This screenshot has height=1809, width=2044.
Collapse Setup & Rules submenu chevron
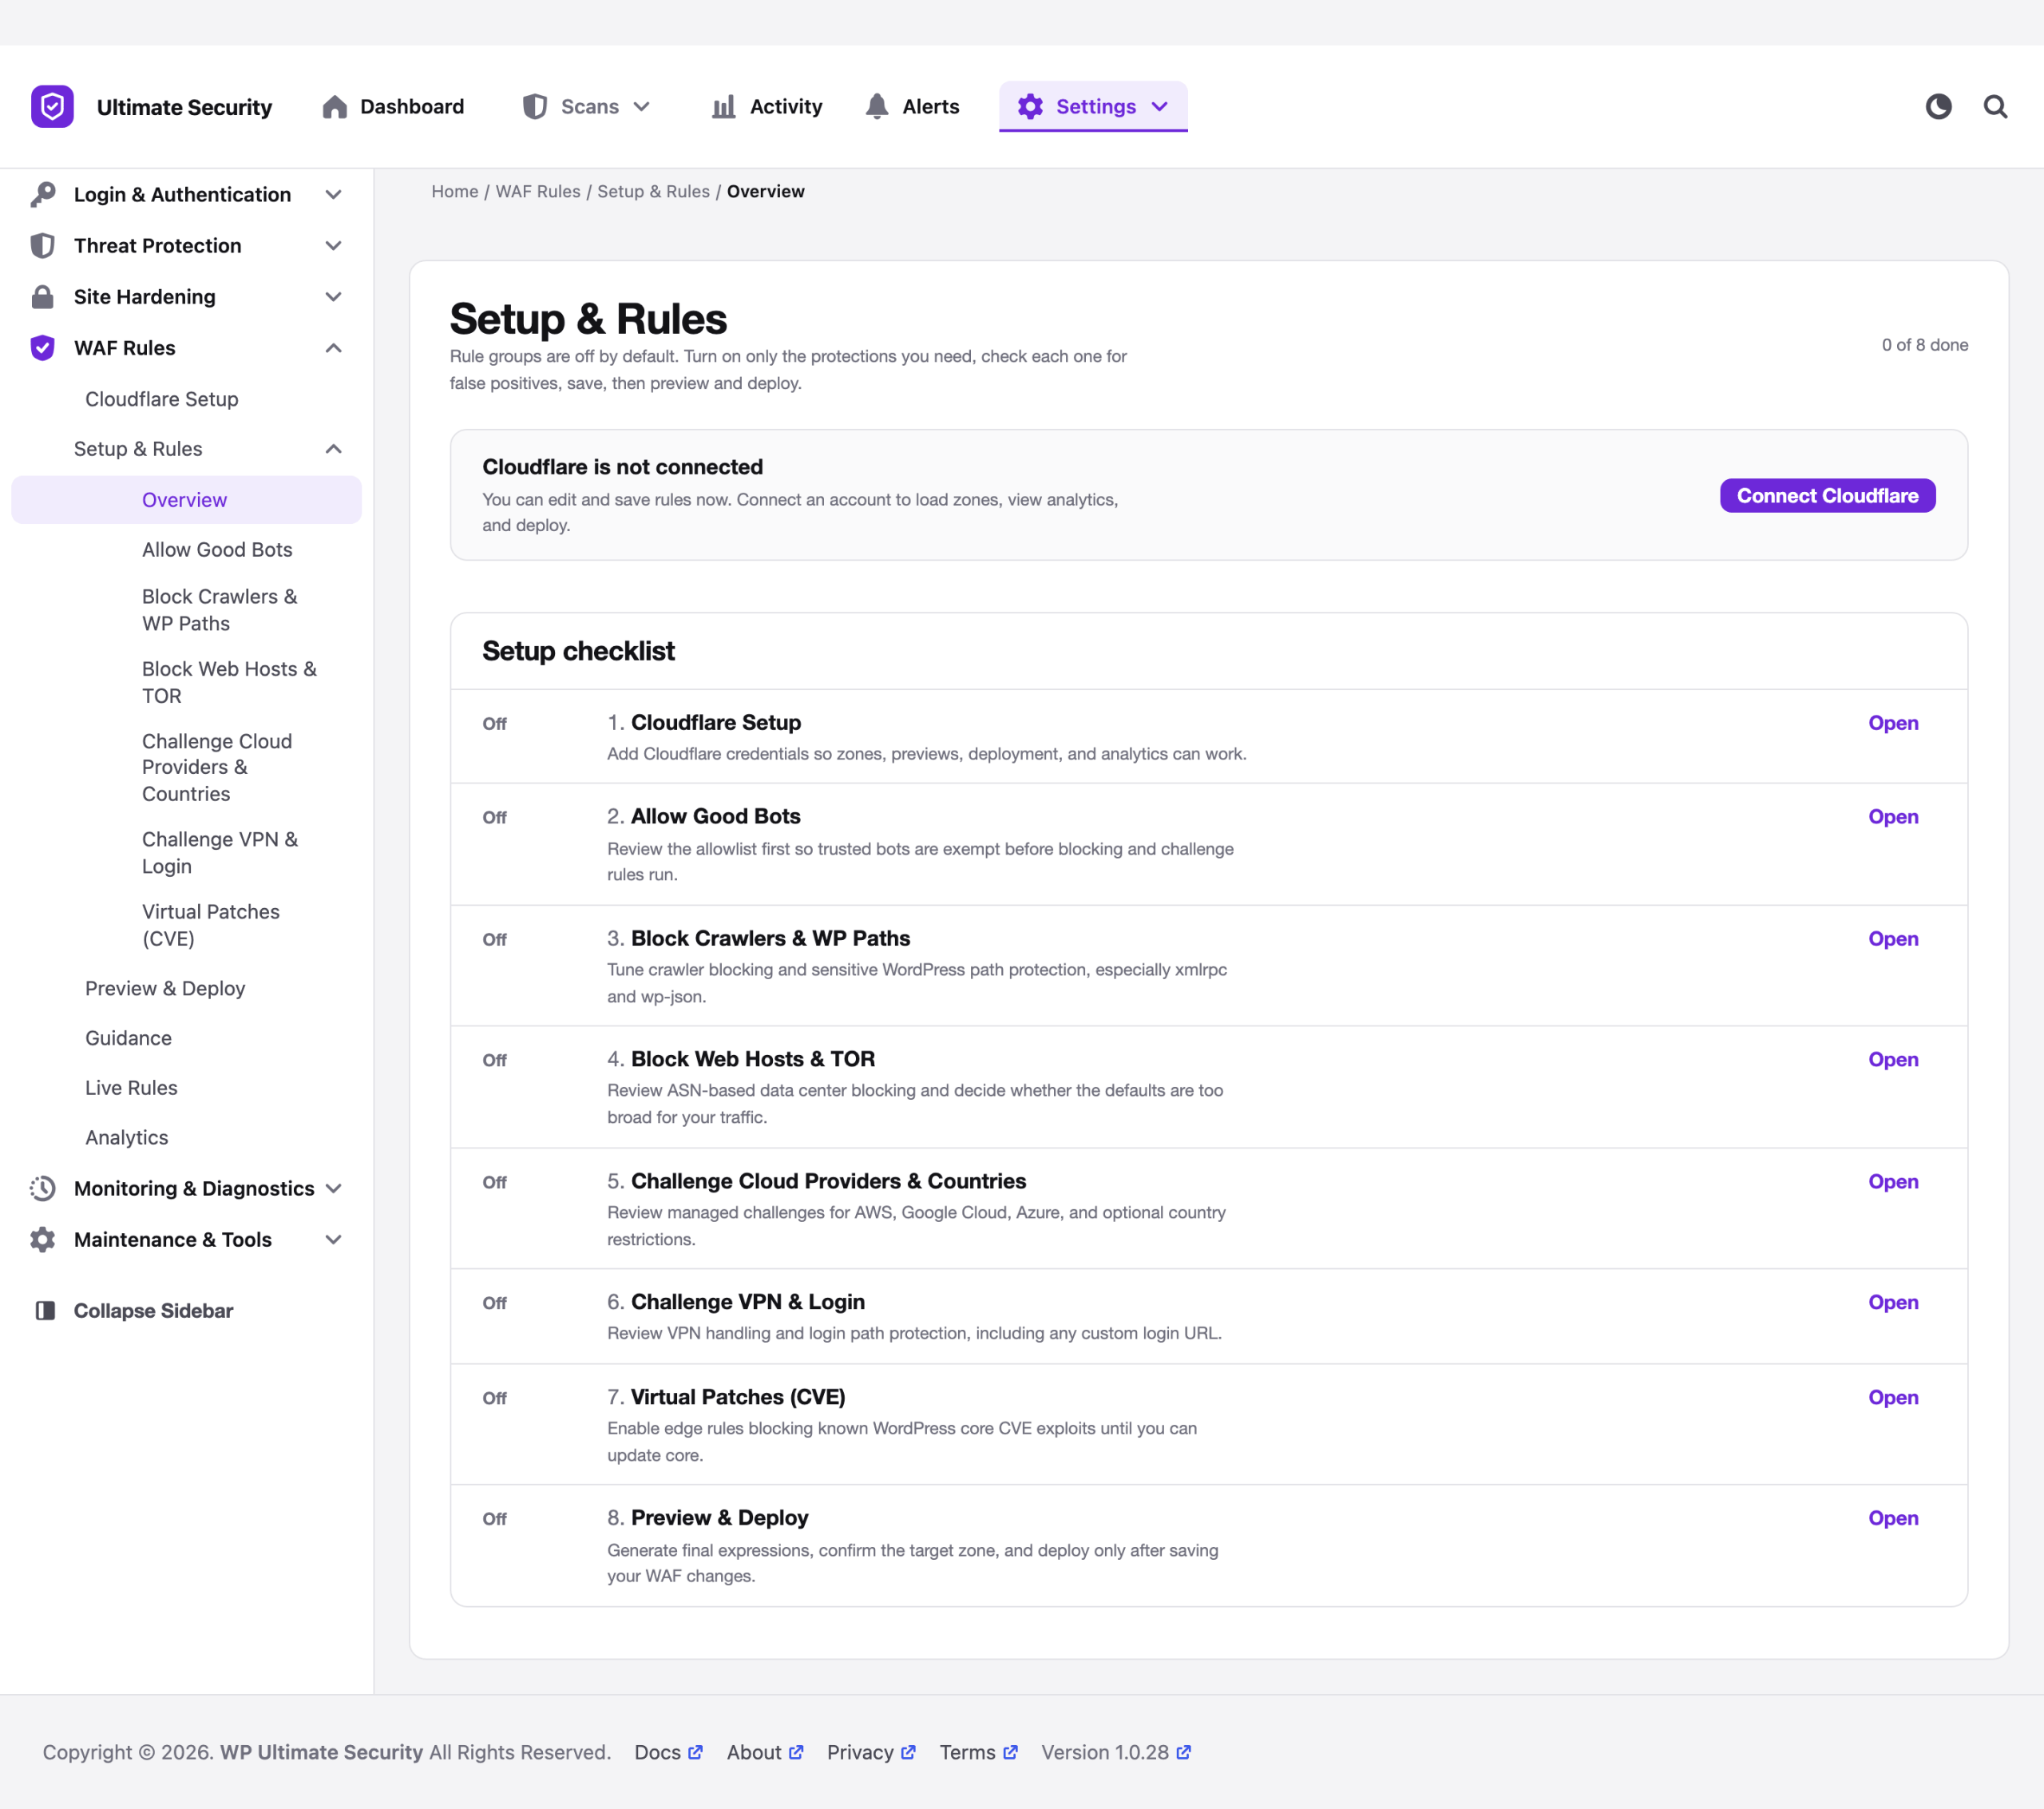click(334, 448)
